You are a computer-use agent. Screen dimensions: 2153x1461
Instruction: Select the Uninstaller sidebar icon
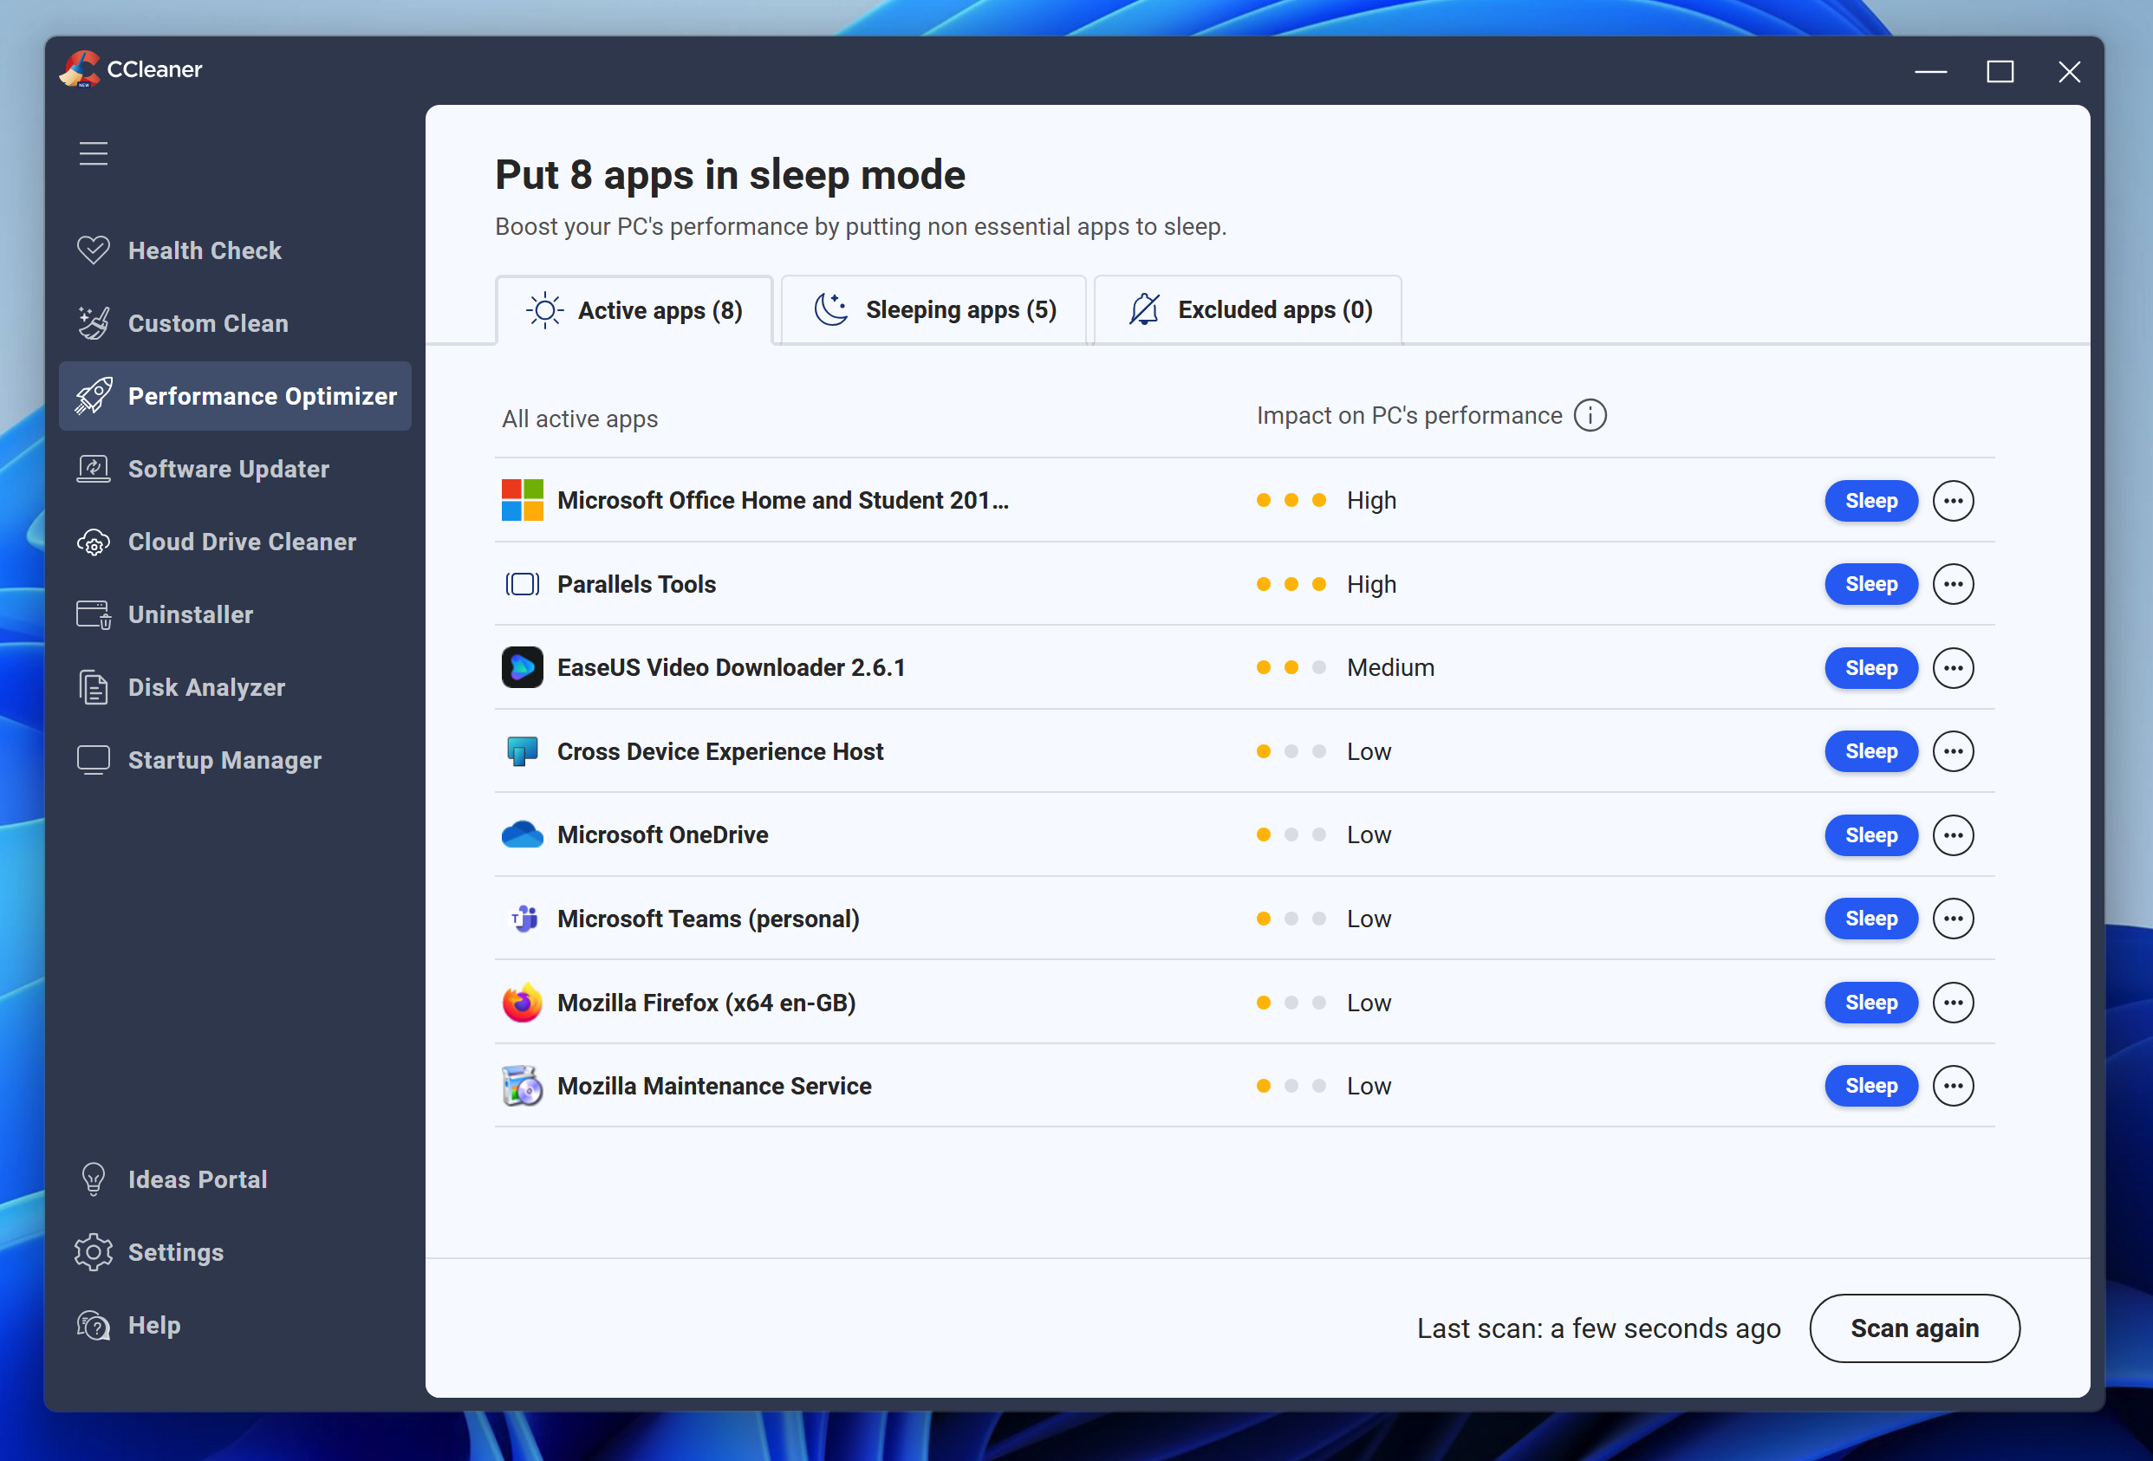94,614
